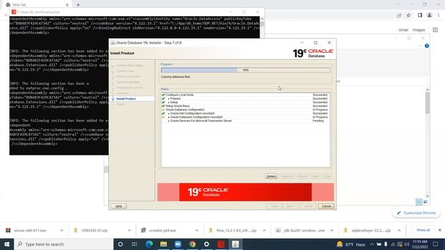Open Chrome profile avatar
445x250 pixels.
click(x=430, y=15)
